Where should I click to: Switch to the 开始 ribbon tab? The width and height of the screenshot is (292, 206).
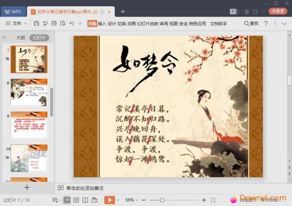tap(92, 24)
